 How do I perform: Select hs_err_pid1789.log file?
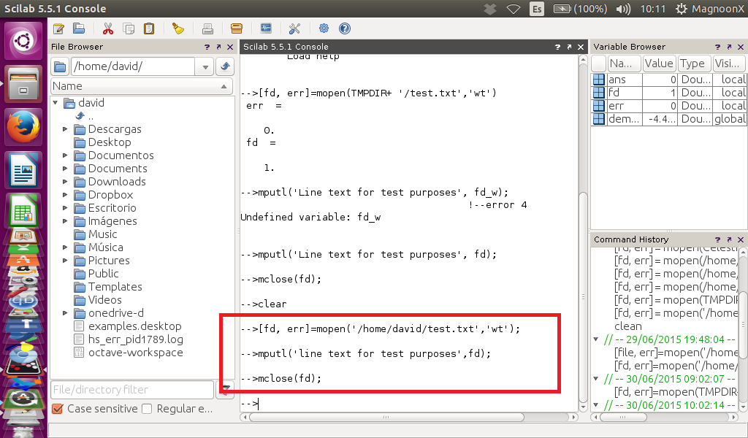[x=135, y=339]
